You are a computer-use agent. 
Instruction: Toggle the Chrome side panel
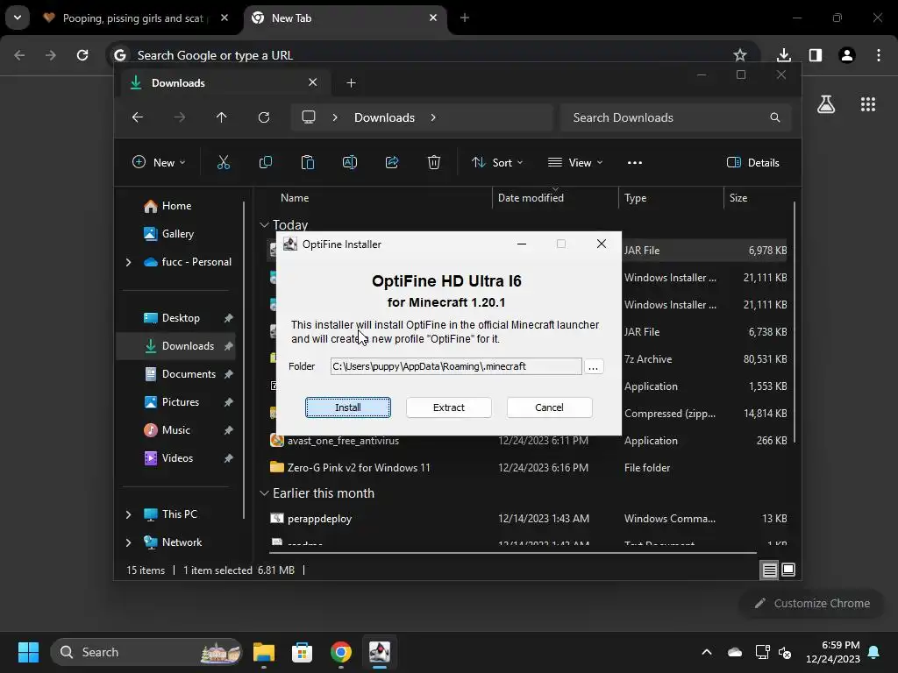click(x=816, y=55)
